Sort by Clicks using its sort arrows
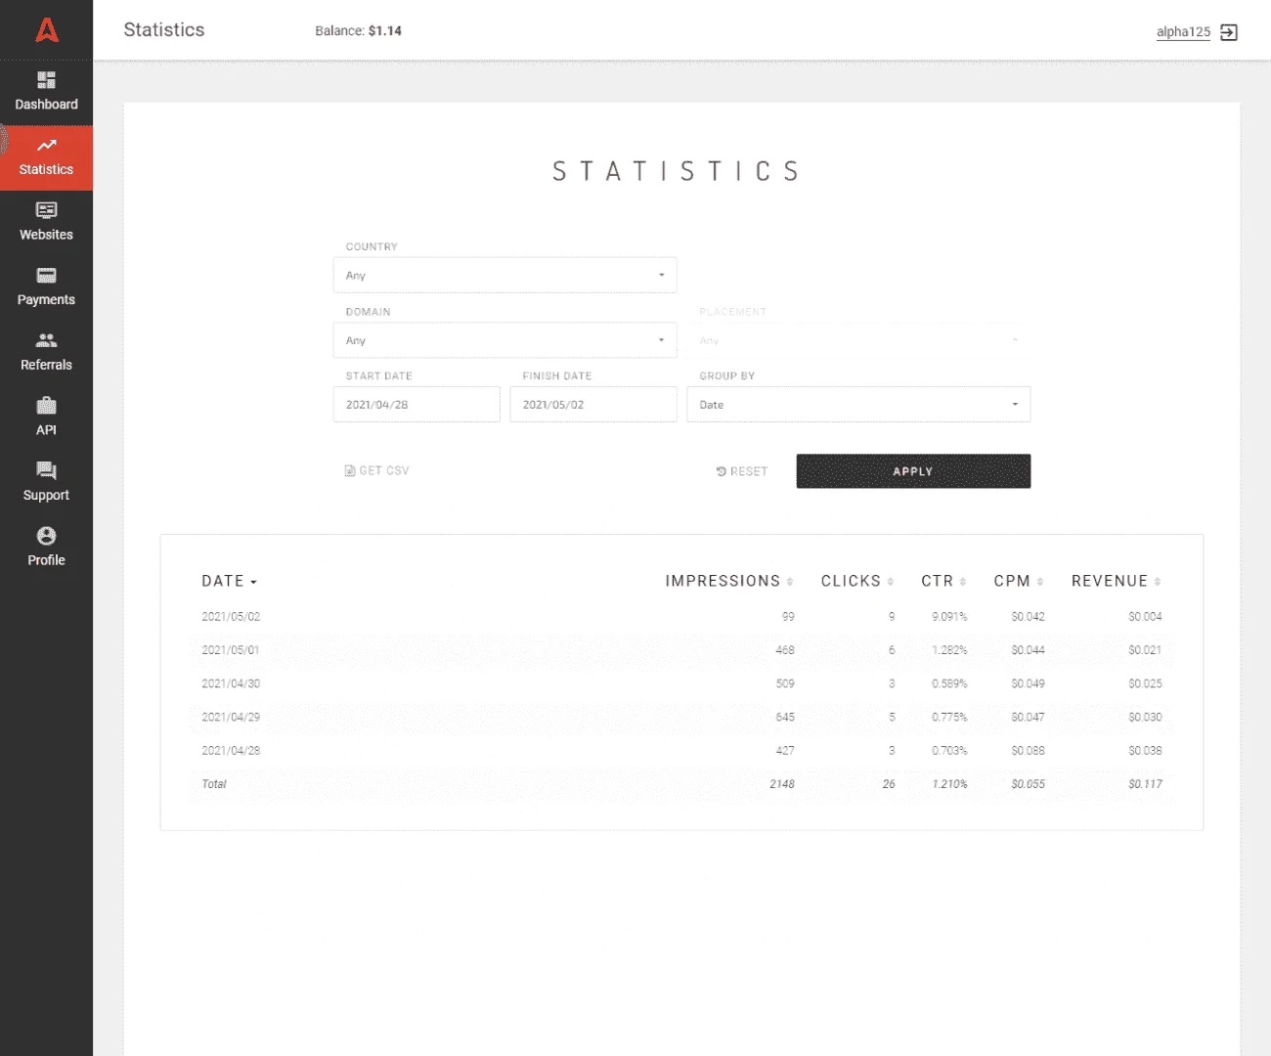Image resolution: width=1271 pixels, height=1056 pixels. (891, 582)
